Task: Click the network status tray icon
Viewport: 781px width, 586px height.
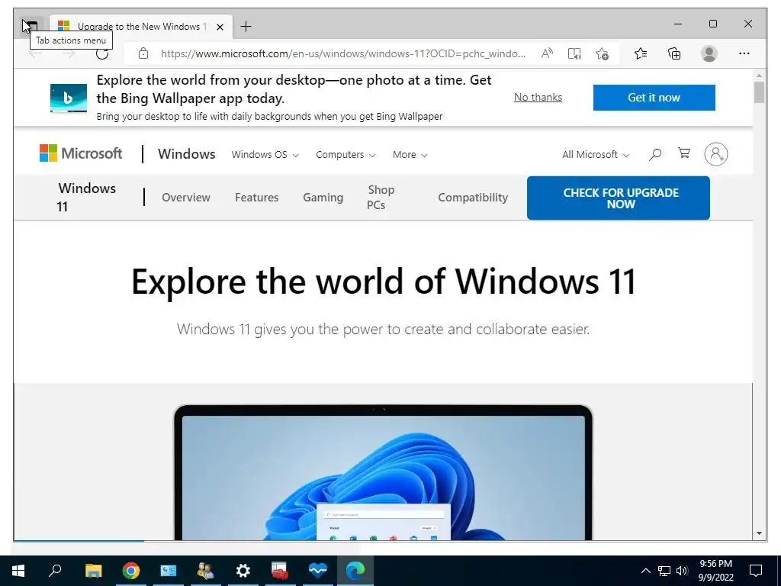Action: click(664, 571)
